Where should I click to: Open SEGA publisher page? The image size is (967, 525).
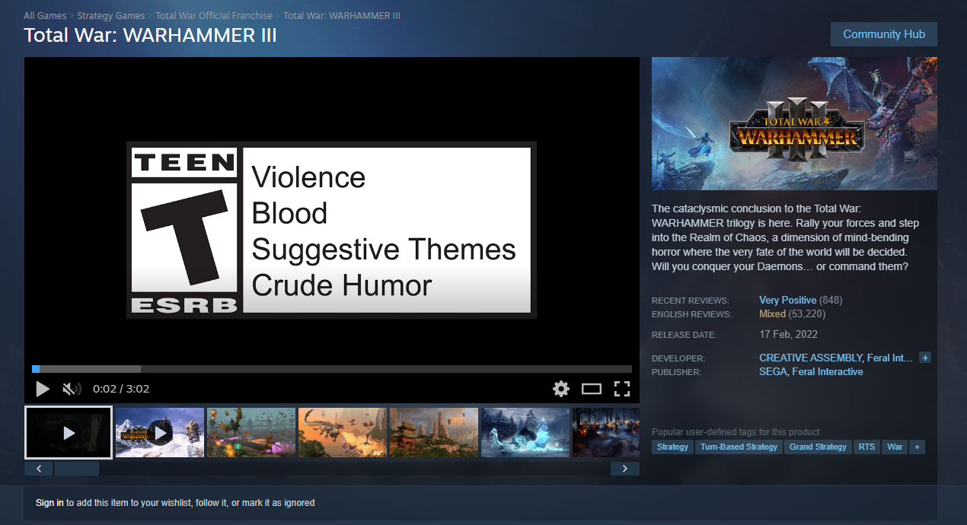[x=773, y=372]
